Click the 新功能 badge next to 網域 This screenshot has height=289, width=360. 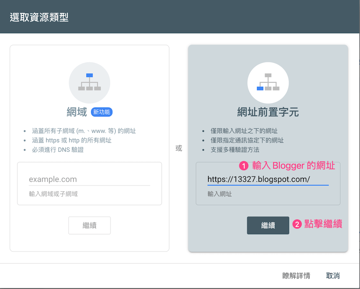pyautogui.click(x=102, y=112)
